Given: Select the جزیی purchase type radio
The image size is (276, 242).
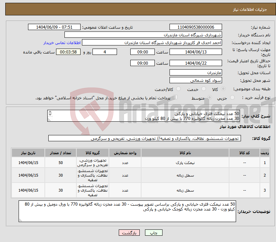Looking at the screenshot, I should pos(232,97).
